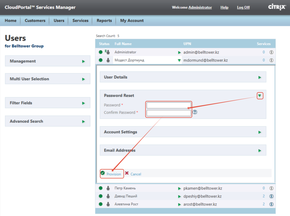Click the user icon beside Давид Пеший
This screenshot has height=216, width=290.
point(108,196)
